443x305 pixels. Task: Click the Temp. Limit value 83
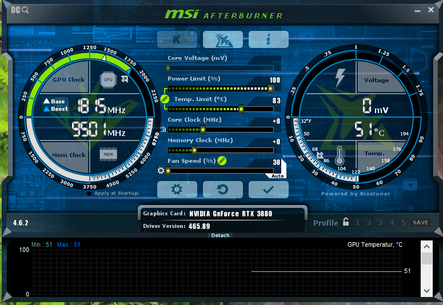pos(276,101)
